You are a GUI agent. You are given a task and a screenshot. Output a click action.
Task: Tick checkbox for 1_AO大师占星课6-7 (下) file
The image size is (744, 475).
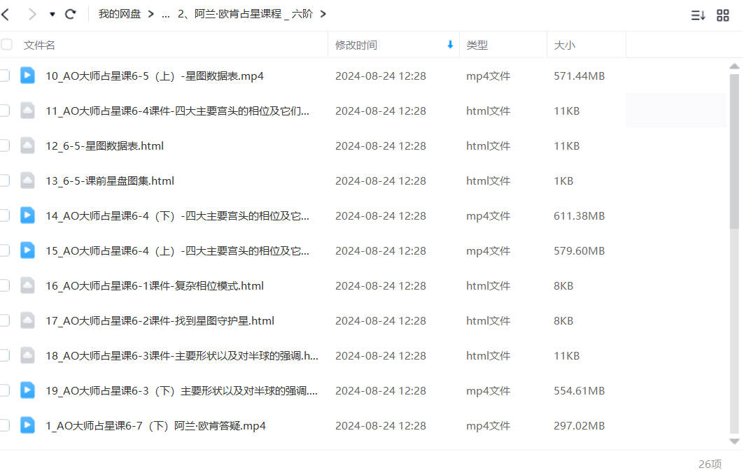pyautogui.click(x=5, y=425)
